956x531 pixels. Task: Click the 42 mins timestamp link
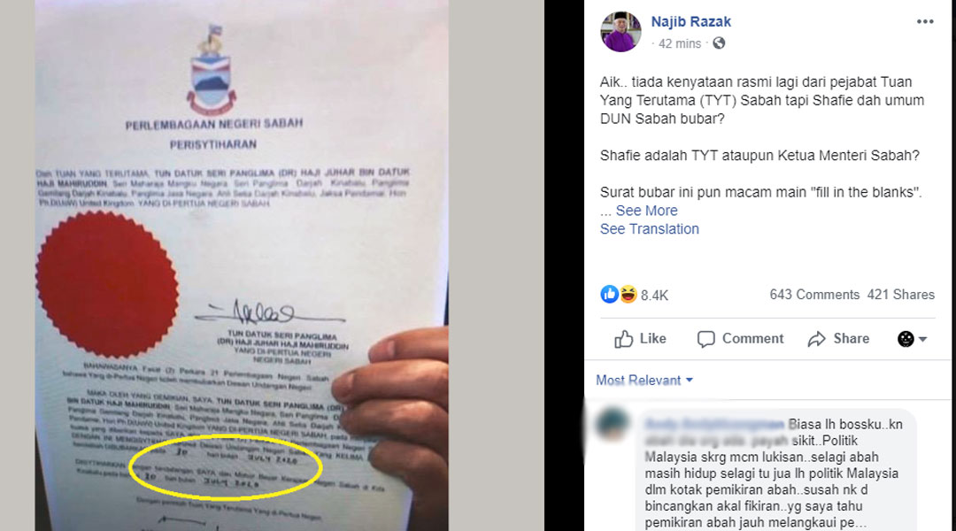[x=679, y=44]
